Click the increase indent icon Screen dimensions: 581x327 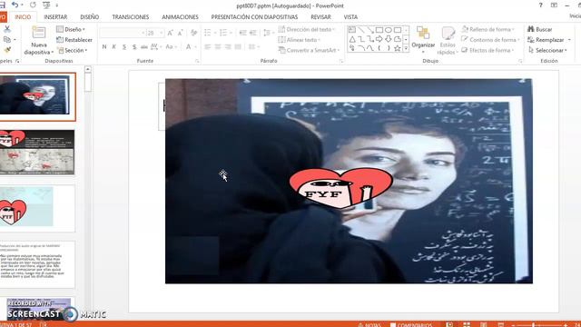click(252, 33)
